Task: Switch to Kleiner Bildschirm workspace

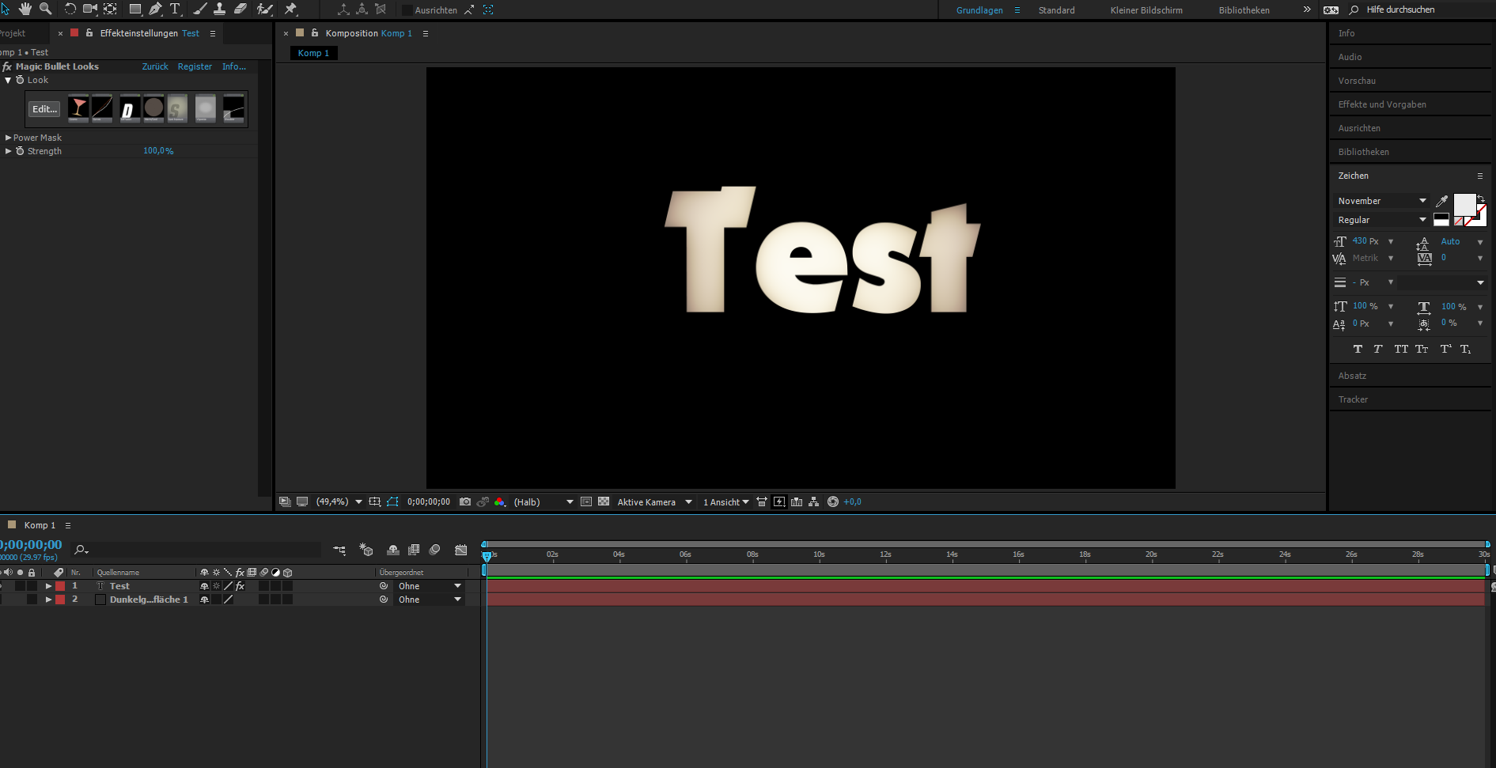Action: pos(1146,10)
